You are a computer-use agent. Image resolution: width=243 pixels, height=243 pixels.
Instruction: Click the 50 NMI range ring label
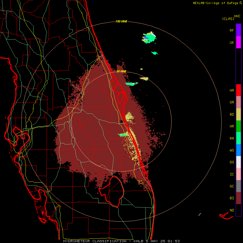pos(121,71)
